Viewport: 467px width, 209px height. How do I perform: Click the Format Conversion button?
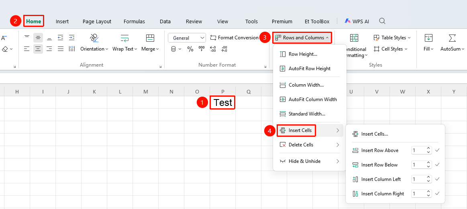coord(234,38)
